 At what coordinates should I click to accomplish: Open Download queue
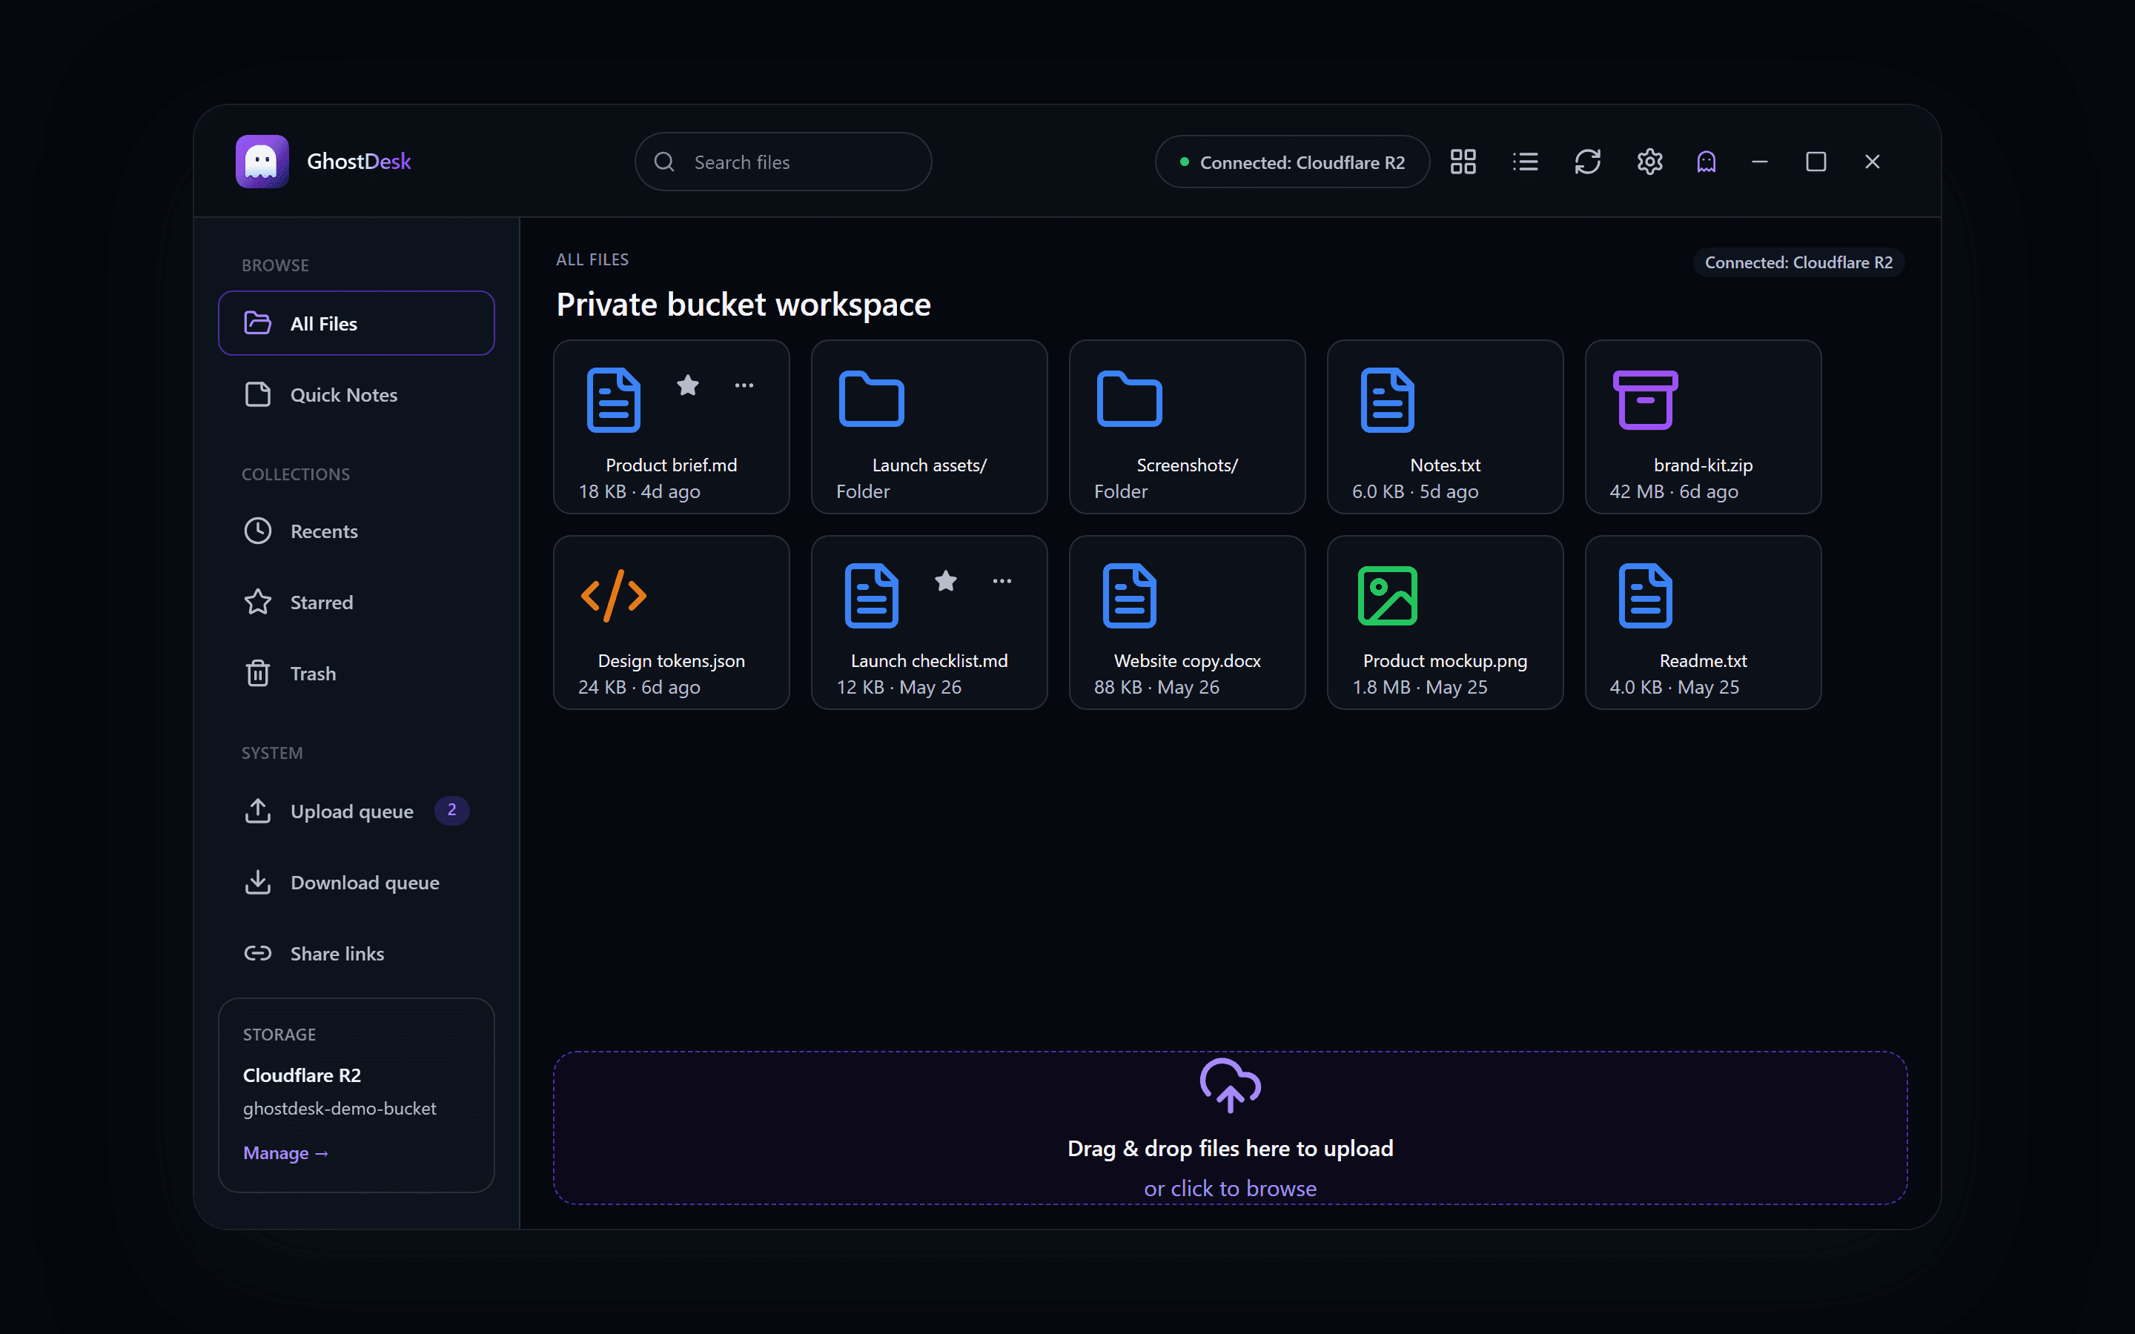coord(357,882)
